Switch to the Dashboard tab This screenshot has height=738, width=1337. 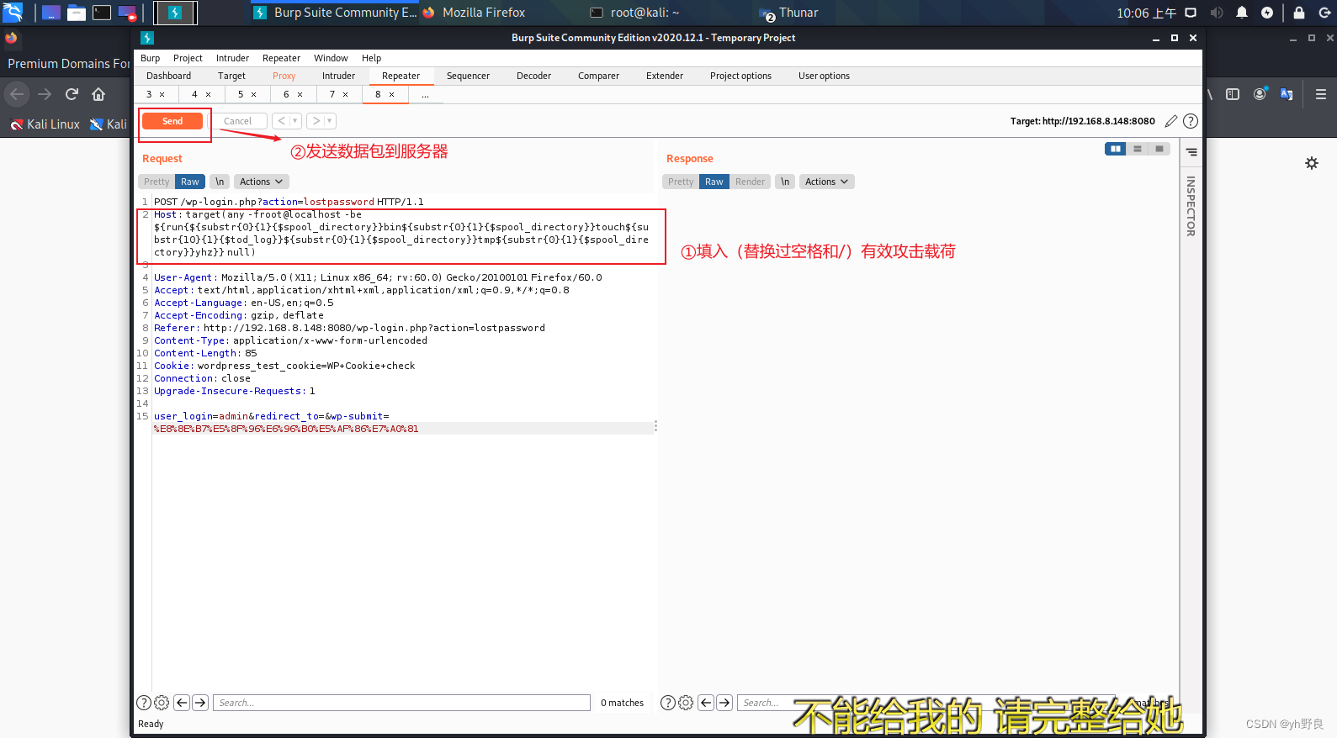click(x=169, y=76)
